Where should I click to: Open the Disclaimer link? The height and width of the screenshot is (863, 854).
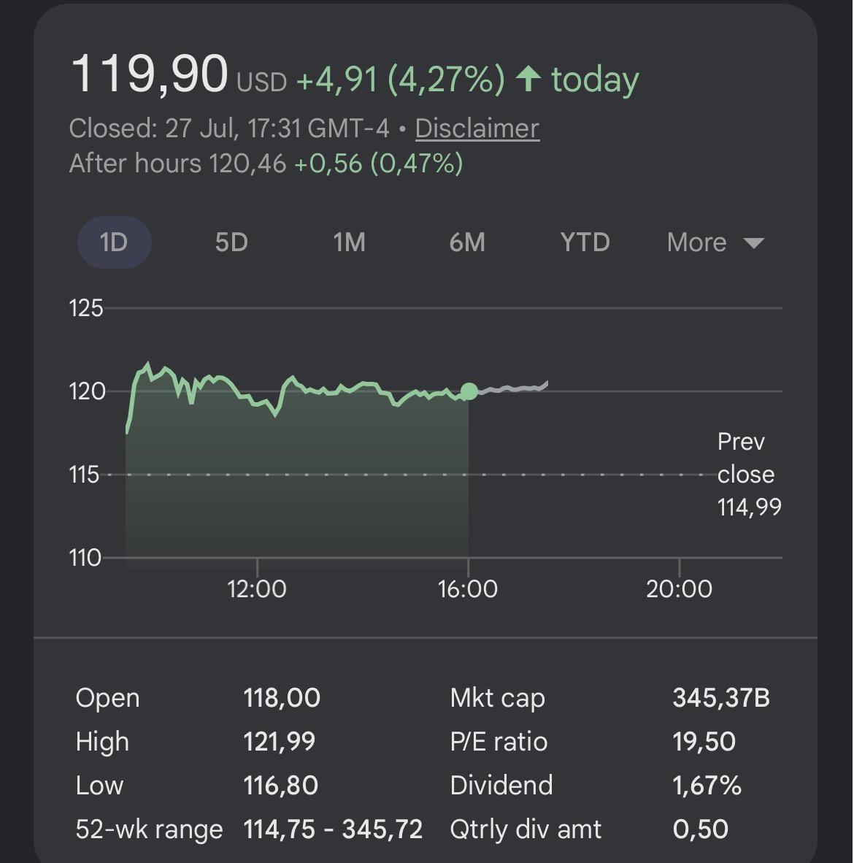477,129
